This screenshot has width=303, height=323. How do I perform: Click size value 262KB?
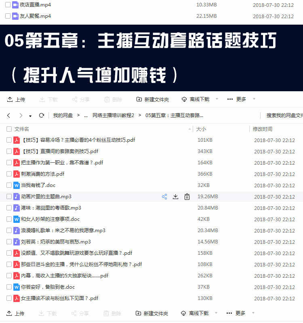pyautogui.click(x=205, y=276)
